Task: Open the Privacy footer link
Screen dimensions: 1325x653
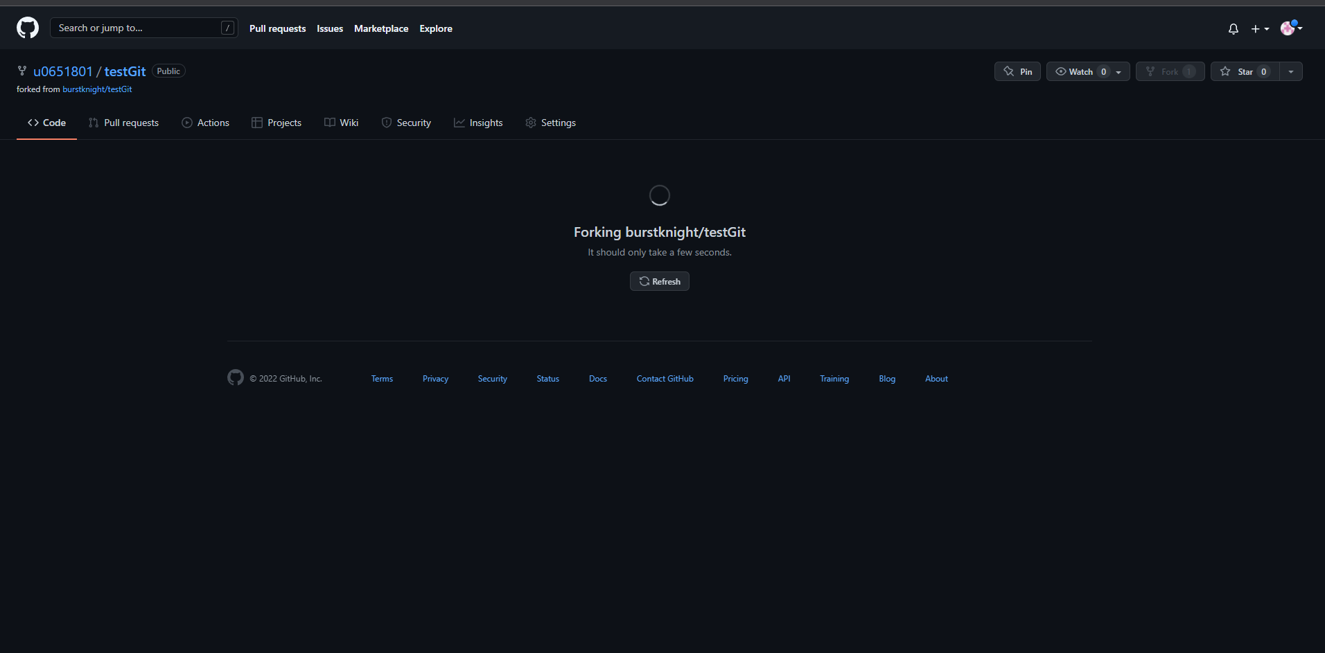Action: tap(435, 379)
